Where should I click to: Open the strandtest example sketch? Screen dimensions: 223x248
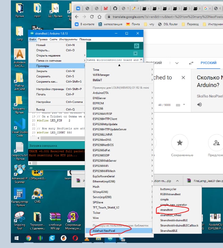pyautogui.click(x=177, y=210)
